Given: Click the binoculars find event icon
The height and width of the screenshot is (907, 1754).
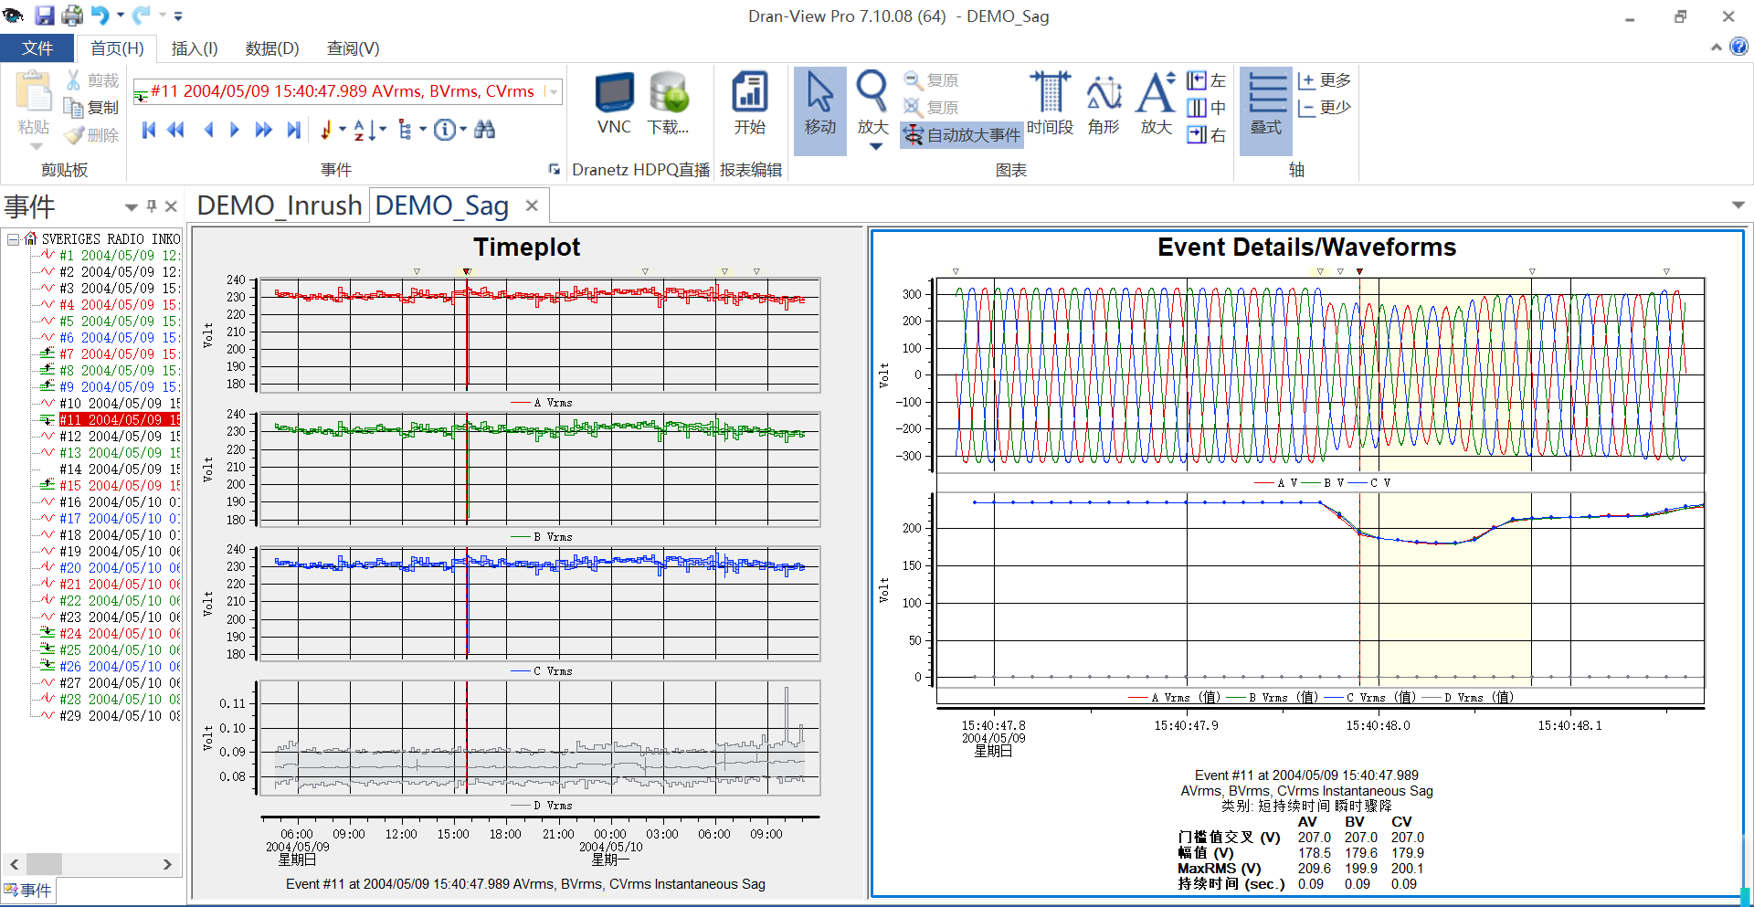Looking at the screenshot, I should pyautogui.click(x=485, y=130).
